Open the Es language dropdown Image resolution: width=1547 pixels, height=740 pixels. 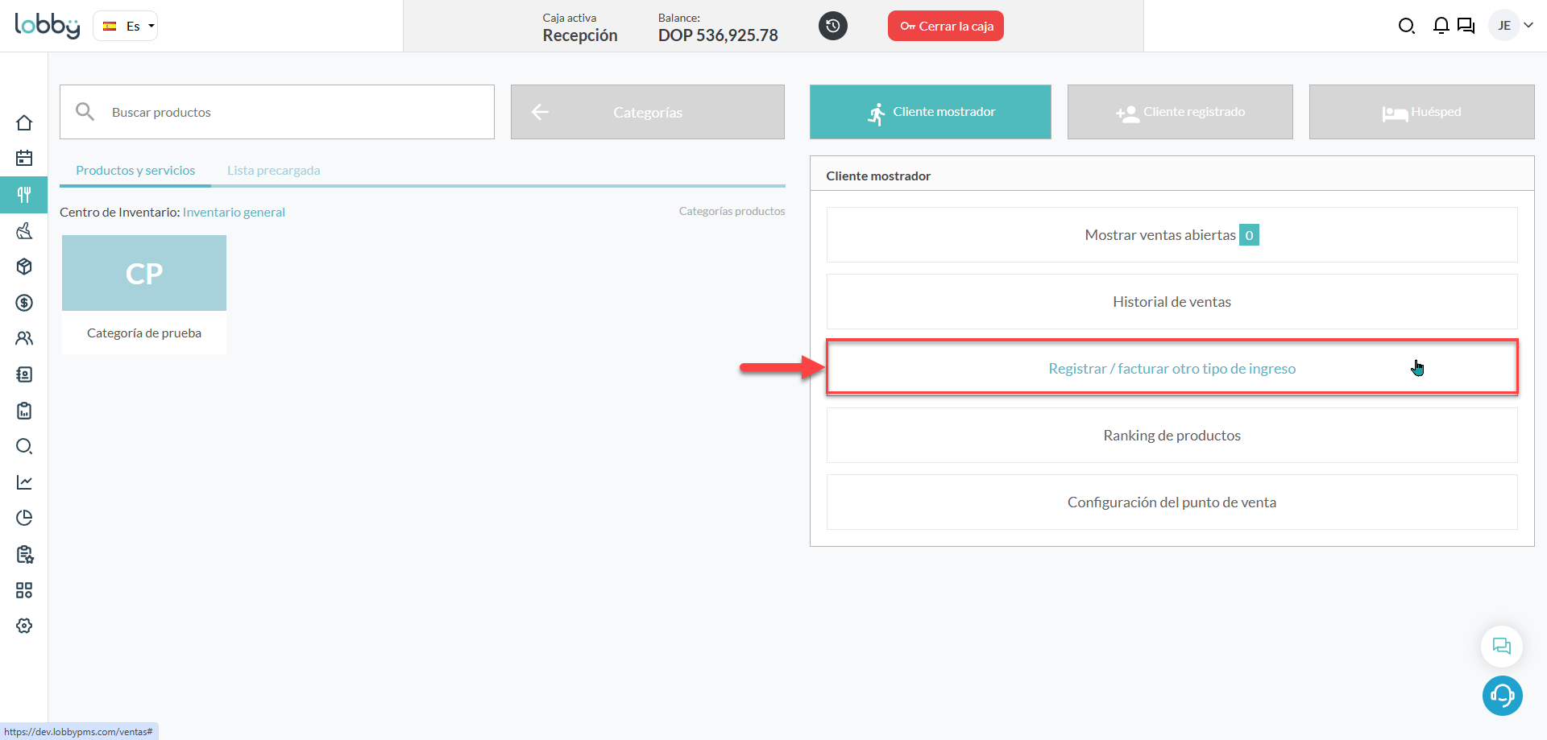(x=126, y=26)
